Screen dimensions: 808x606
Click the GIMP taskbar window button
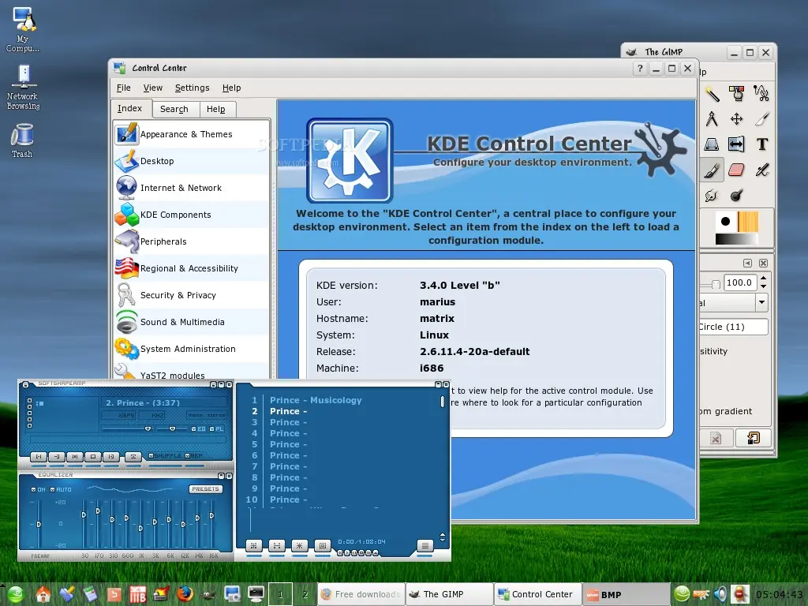449,594
